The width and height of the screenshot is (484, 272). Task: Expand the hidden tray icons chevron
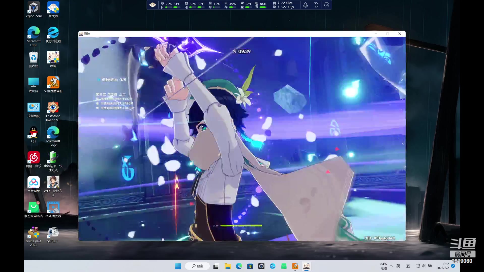click(x=391, y=266)
